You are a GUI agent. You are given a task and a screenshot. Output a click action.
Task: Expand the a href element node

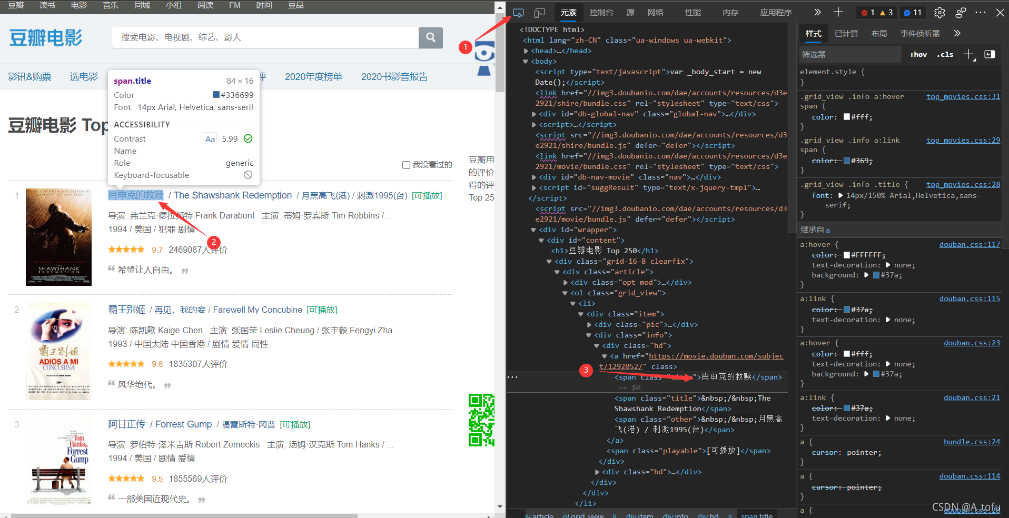point(605,356)
